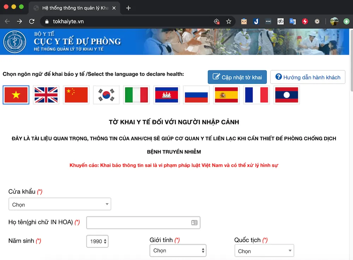Open the Quốc tịch nationality dropdown
The image size is (353, 260).
click(264, 251)
